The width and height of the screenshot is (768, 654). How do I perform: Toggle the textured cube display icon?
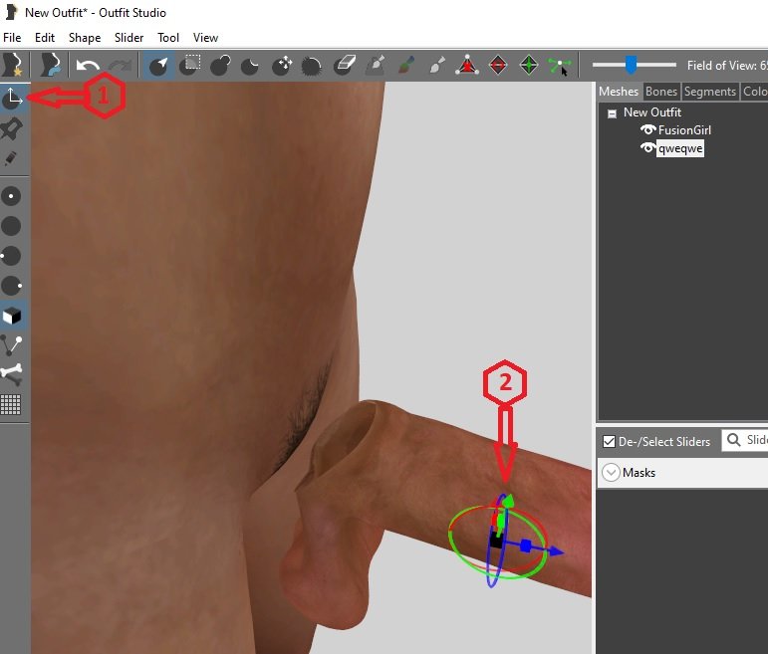click(12, 316)
